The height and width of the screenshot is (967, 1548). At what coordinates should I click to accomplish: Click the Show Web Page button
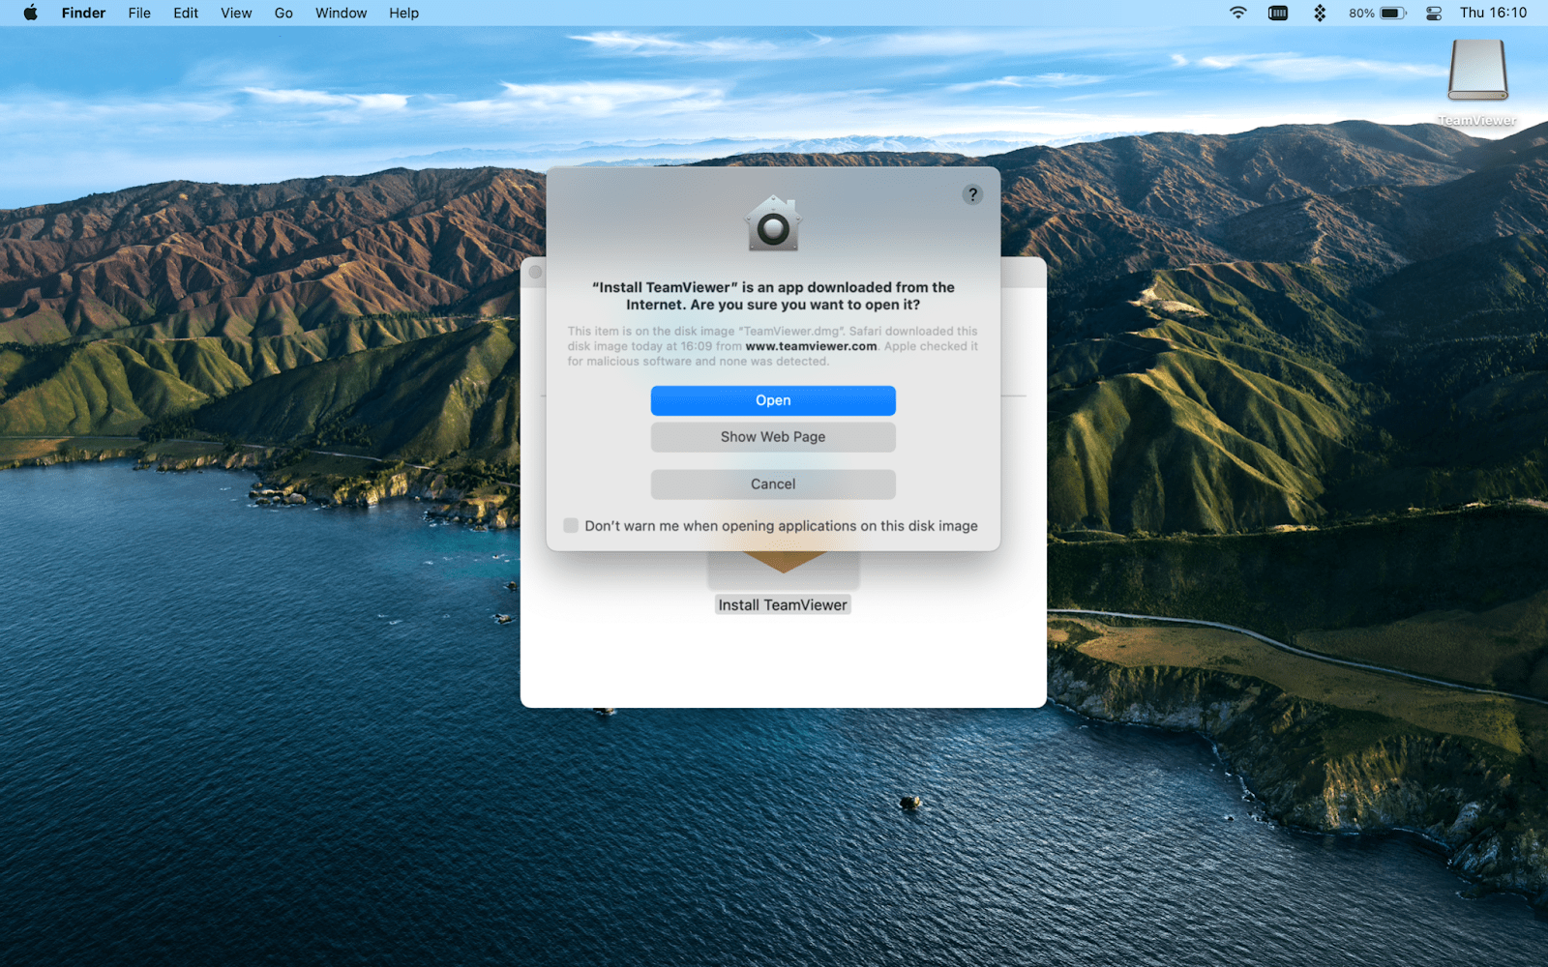pyautogui.click(x=773, y=436)
